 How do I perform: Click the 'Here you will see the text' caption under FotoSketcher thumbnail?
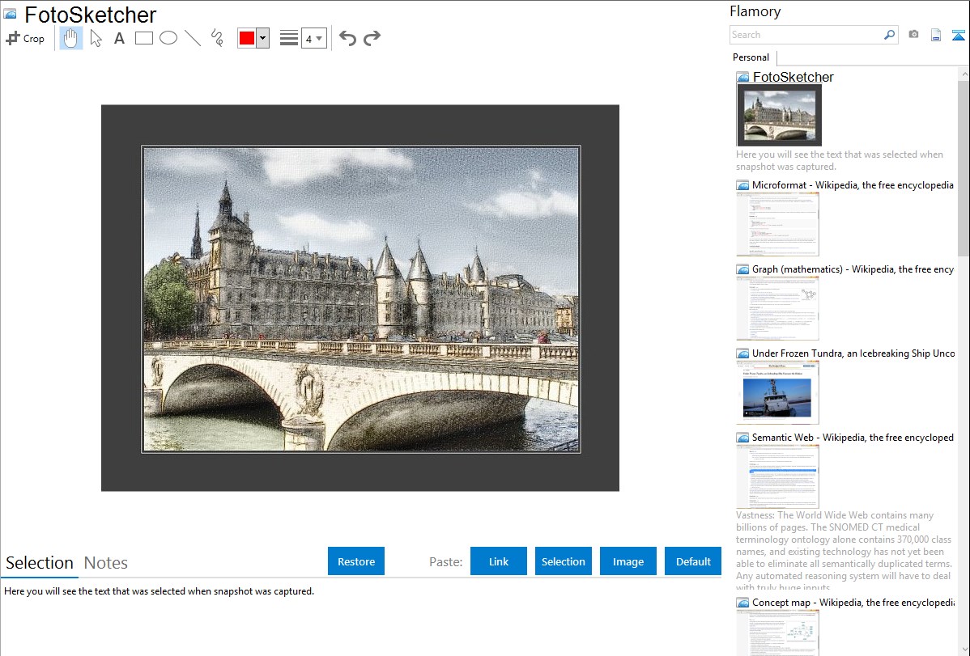pos(840,160)
